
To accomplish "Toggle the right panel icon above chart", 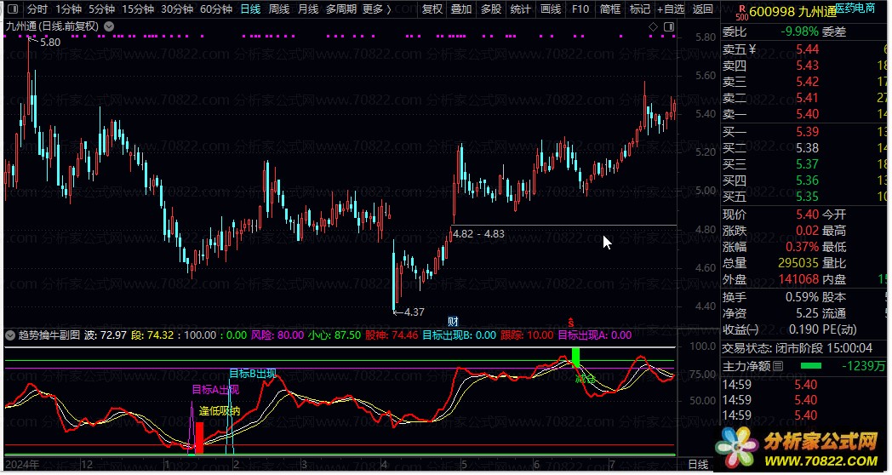I will click(x=669, y=26).
